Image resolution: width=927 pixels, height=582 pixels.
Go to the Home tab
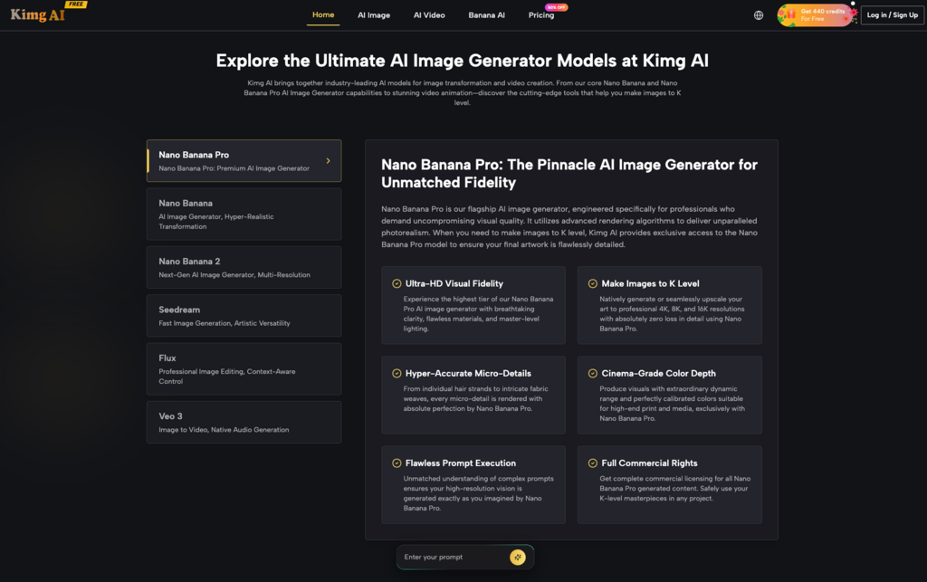click(x=323, y=14)
